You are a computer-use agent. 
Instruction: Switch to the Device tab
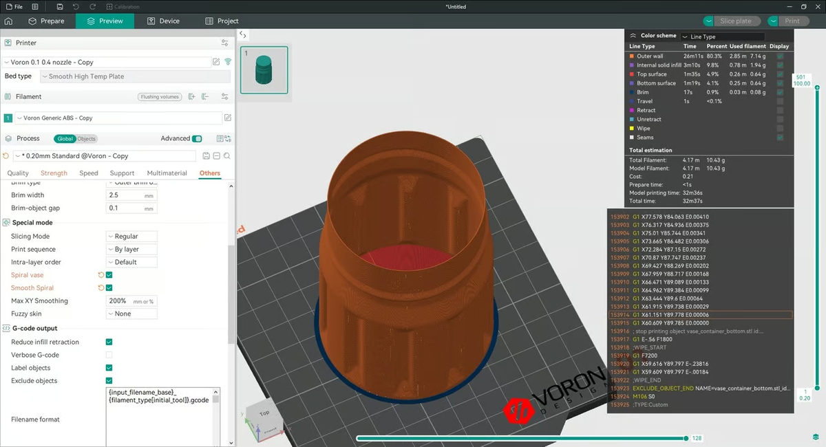[163, 21]
